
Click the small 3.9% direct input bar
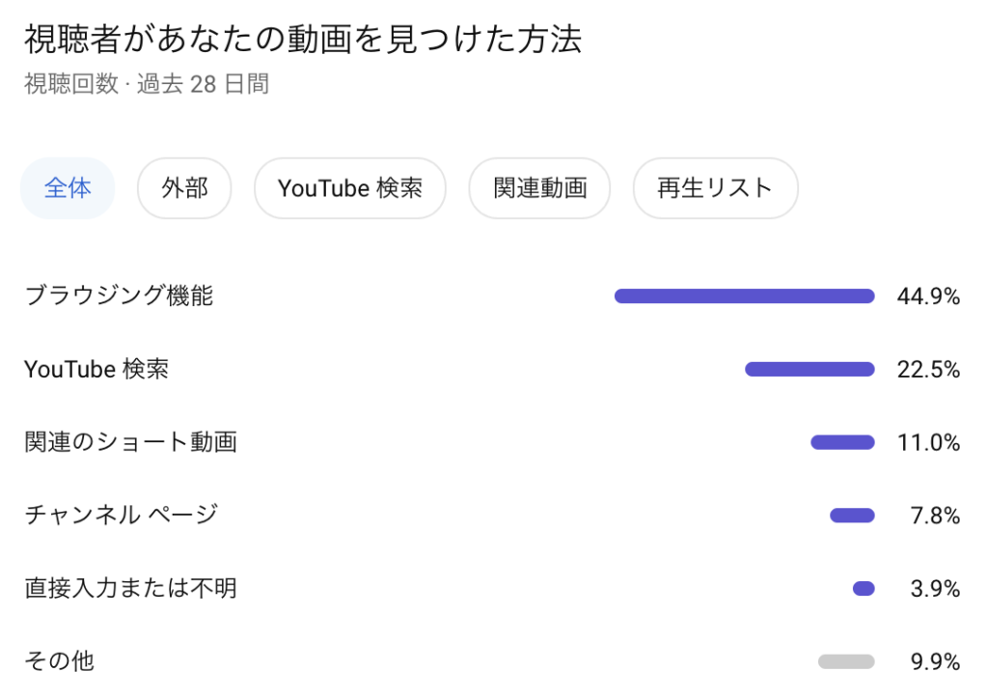[x=864, y=588]
